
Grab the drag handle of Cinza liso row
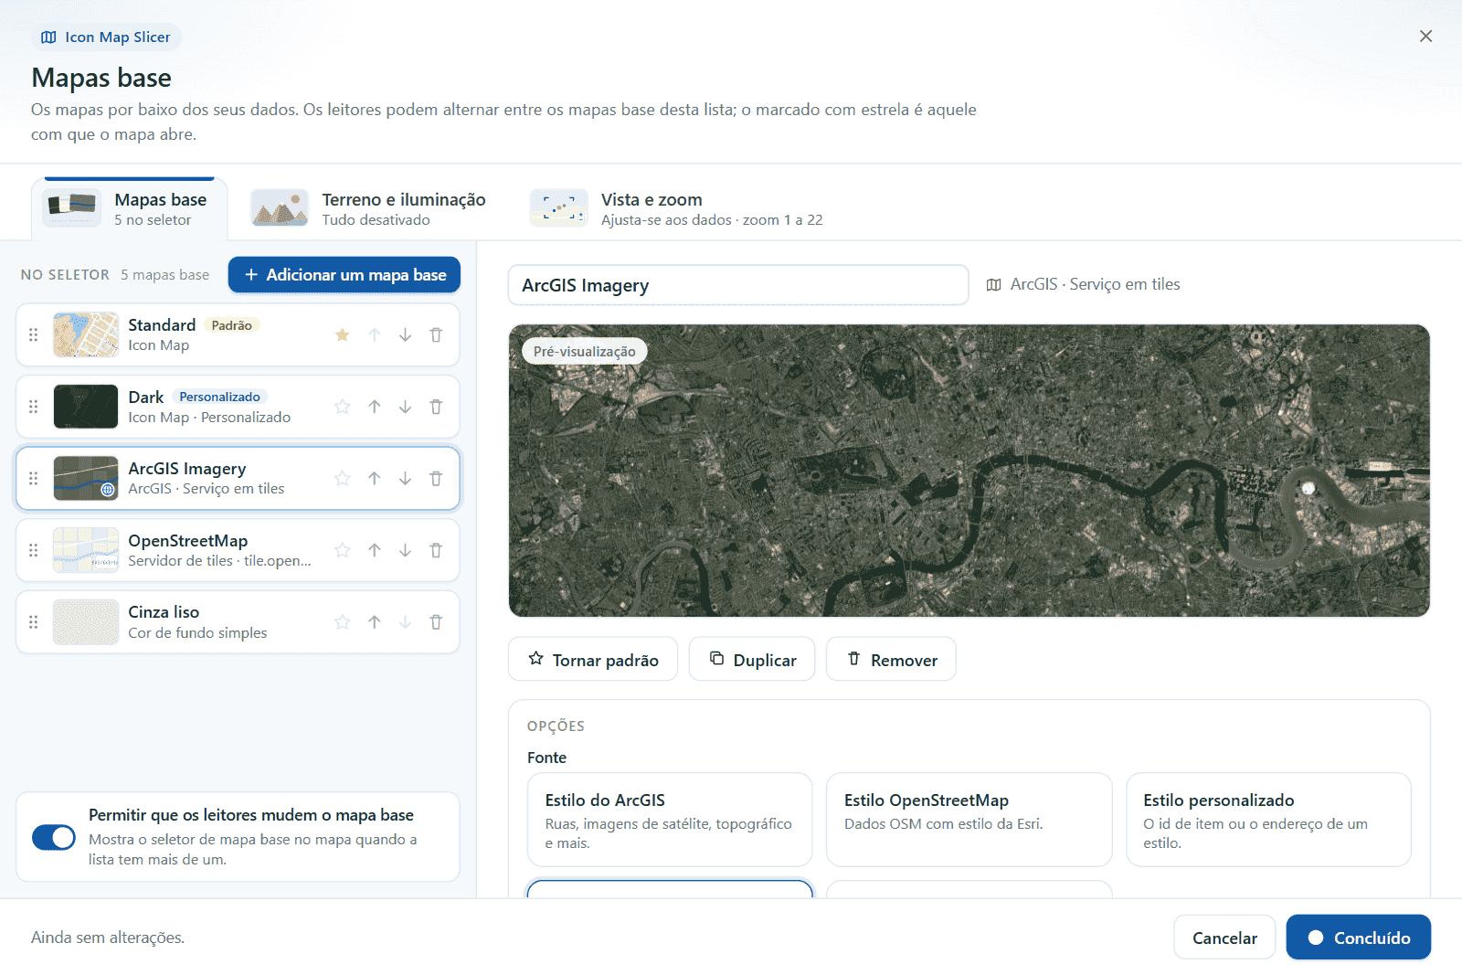tap(34, 622)
